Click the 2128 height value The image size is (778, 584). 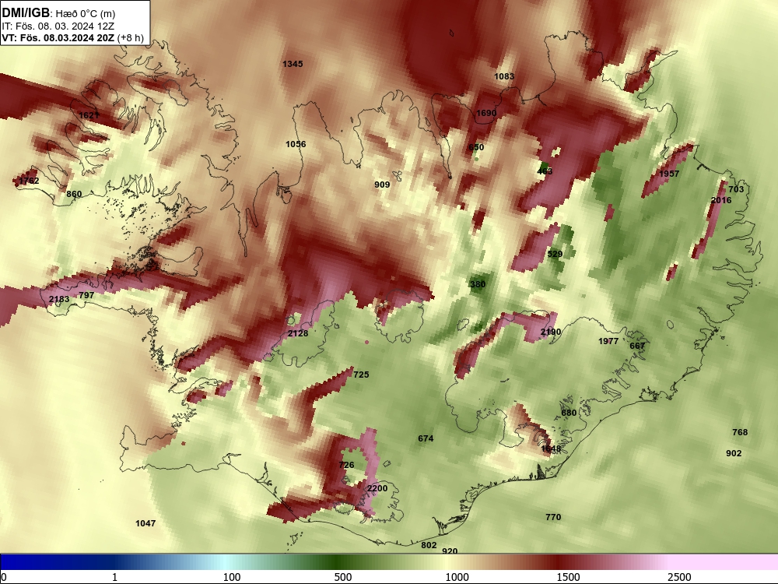pyautogui.click(x=298, y=333)
